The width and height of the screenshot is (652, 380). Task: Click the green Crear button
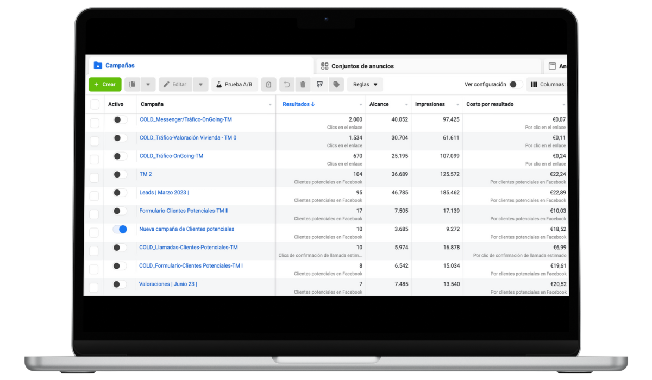(x=105, y=85)
